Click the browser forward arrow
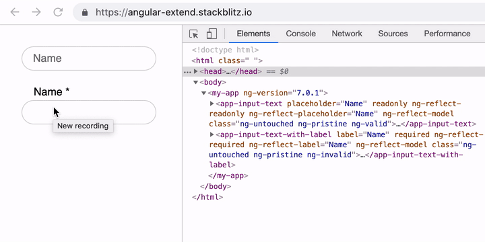Screen dimensions: 485x242 pos(36,12)
